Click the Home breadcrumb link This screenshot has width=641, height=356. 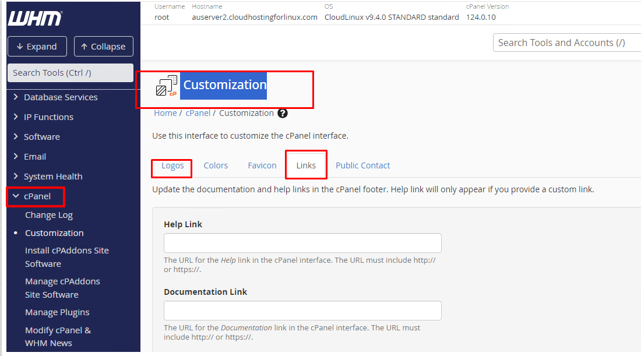(x=165, y=113)
